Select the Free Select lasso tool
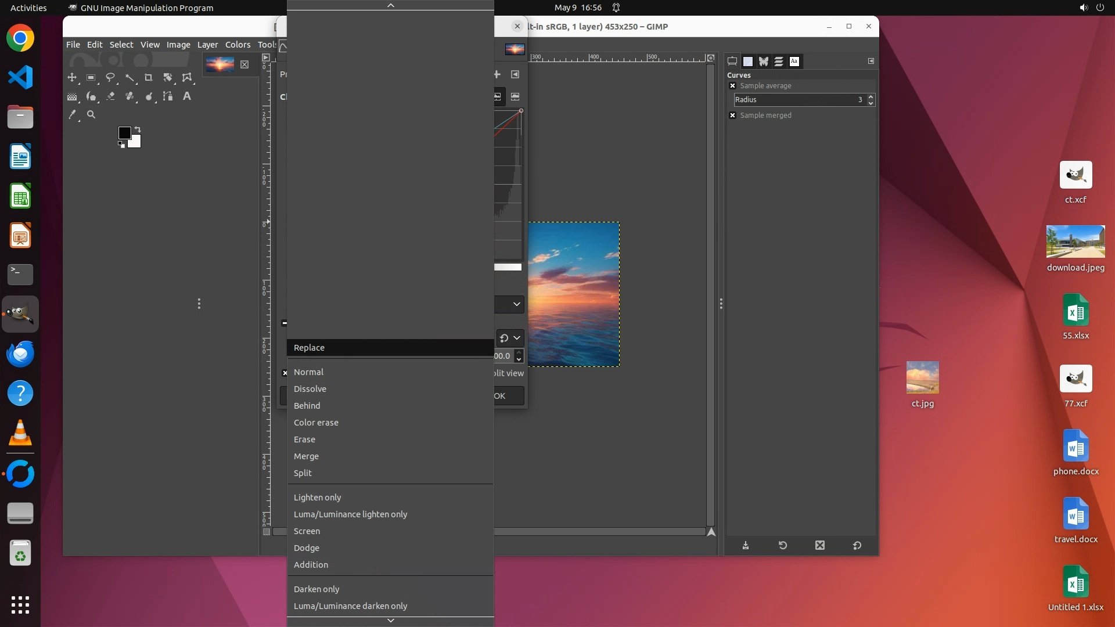The width and height of the screenshot is (1115, 627). (x=110, y=77)
